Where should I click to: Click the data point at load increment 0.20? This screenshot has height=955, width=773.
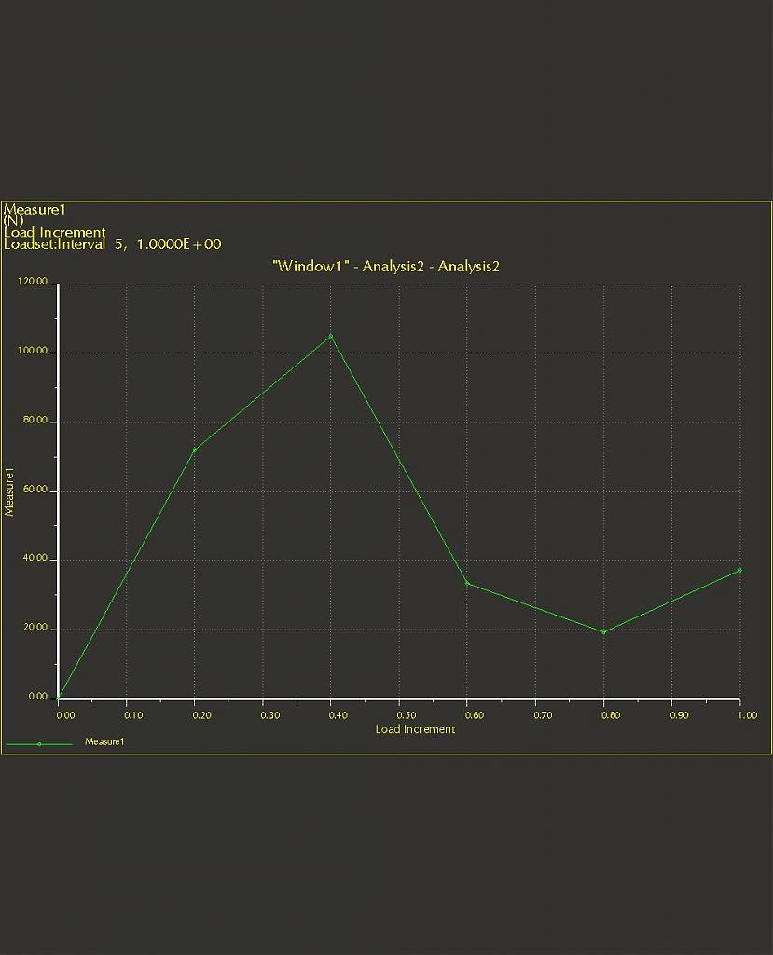click(194, 450)
